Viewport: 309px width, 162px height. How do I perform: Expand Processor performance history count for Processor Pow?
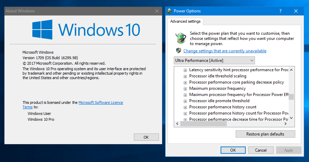(x=185, y=114)
